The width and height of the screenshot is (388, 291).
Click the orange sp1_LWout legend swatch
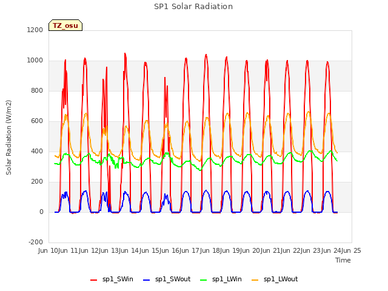255,280
